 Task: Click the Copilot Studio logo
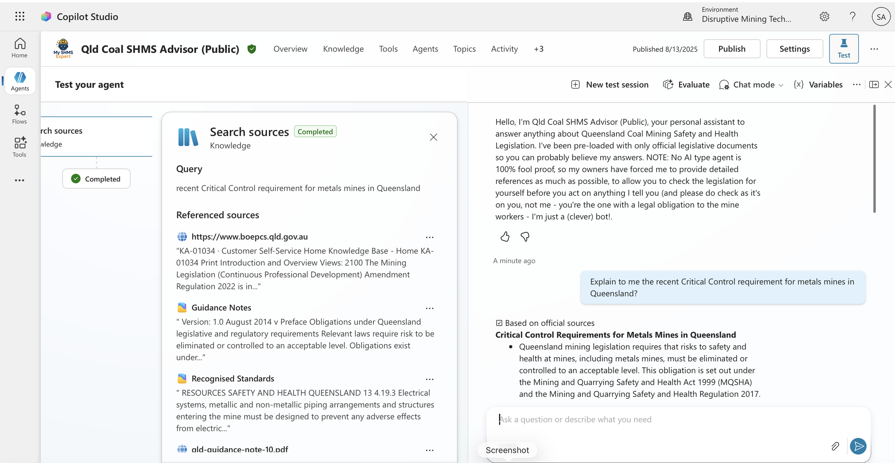(x=46, y=16)
